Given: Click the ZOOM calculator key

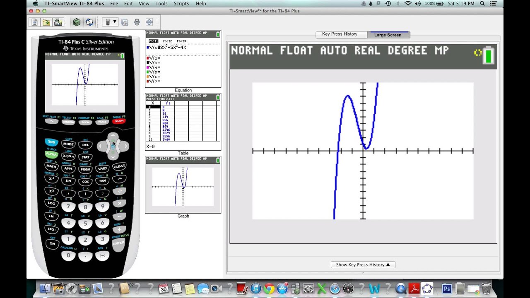Looking at the screenshot, I should tap(85, 122).
